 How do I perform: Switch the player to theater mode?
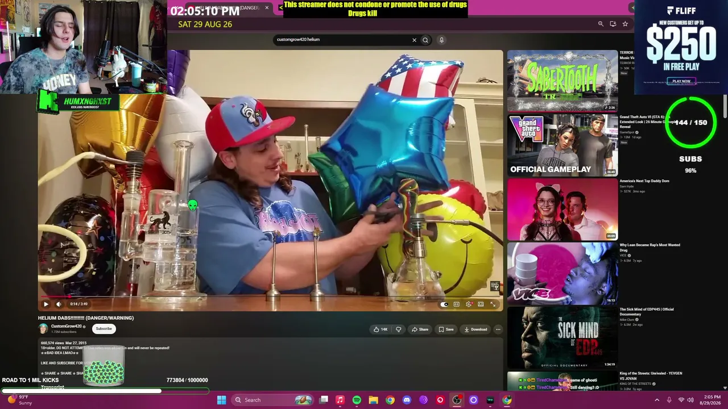[x=481, y=304]
